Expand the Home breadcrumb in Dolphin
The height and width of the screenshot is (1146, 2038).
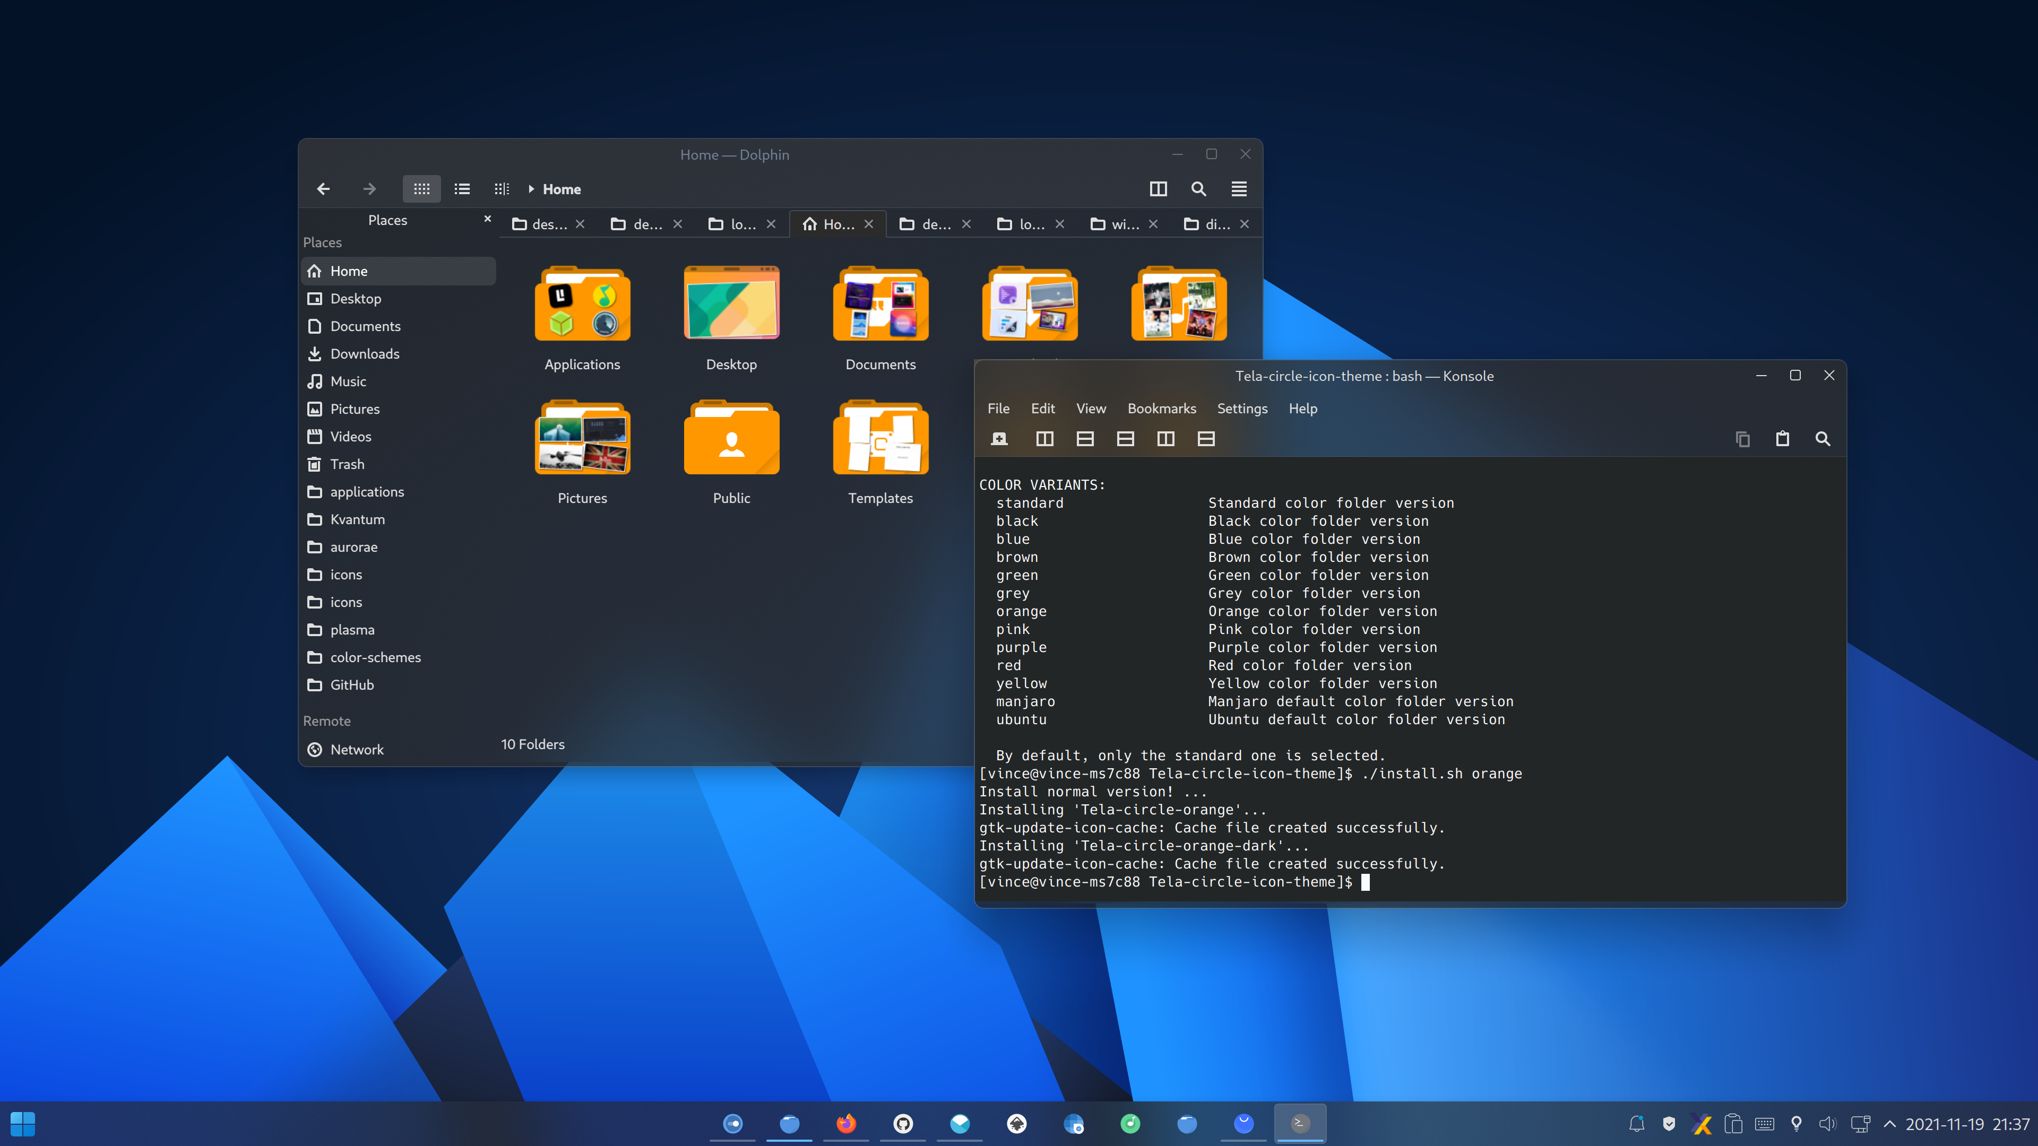pos(531,189)
